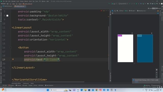
Task: Open the app run configuration dropdown
Action: pyautogui.click(x=114, y=4)
